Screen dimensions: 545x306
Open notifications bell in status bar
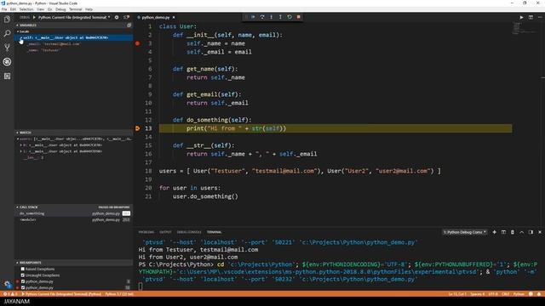pyautogui.click(x=539, y=294)
